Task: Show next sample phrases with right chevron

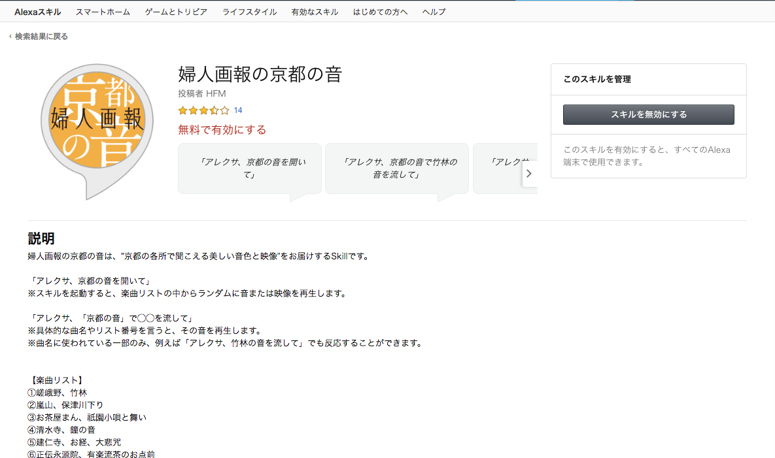Action: click(x=529, y=173)
